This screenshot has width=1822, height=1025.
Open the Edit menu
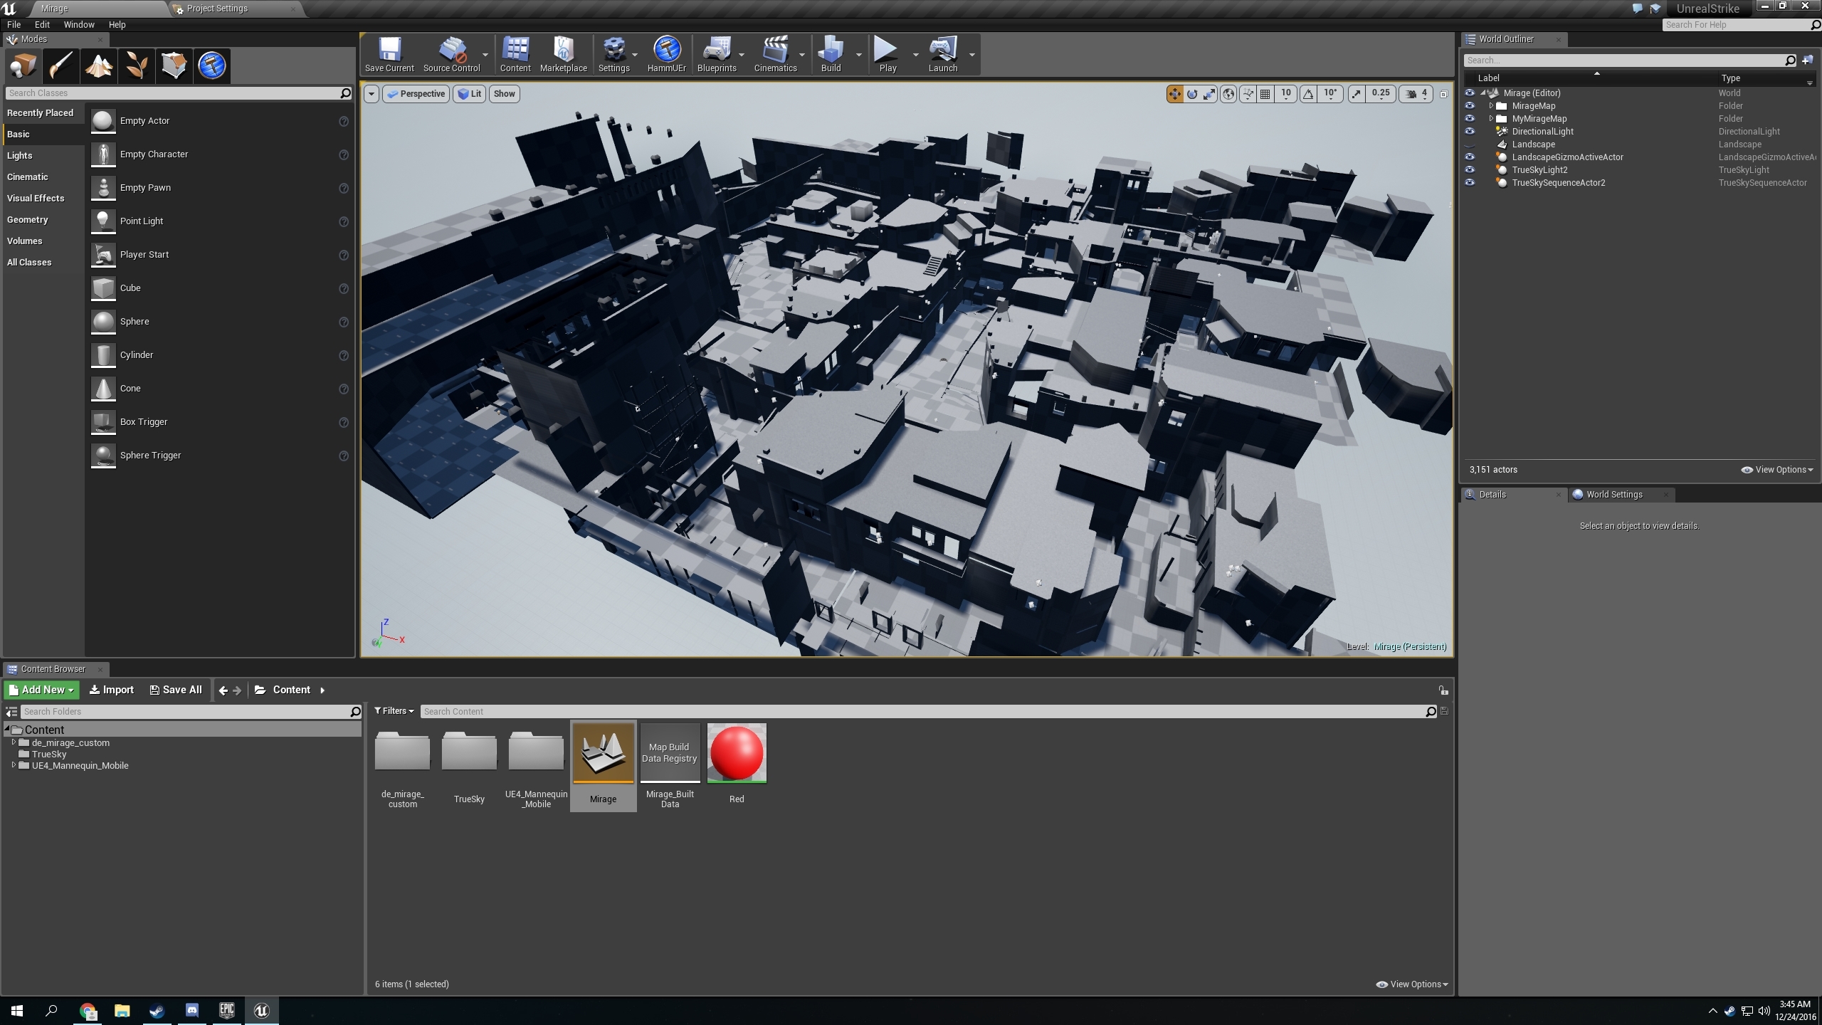coord(42,25)
